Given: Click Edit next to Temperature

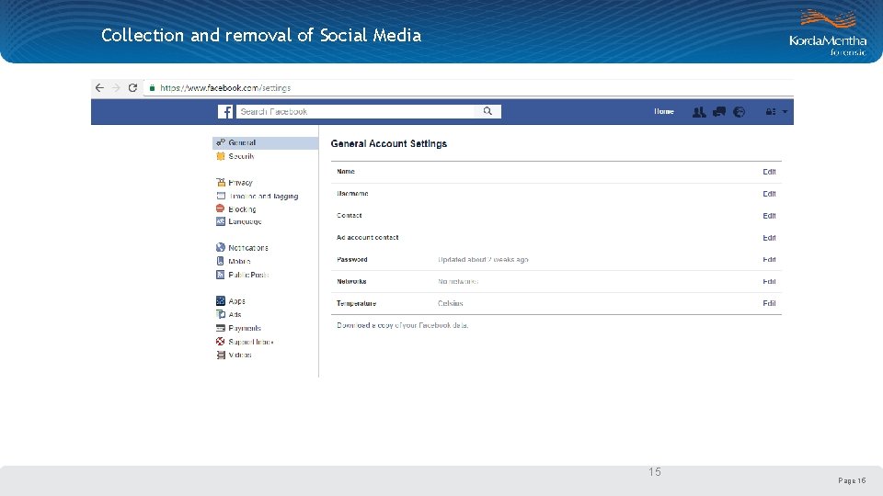Looking at the screenshot, I should tap(769, 304).
